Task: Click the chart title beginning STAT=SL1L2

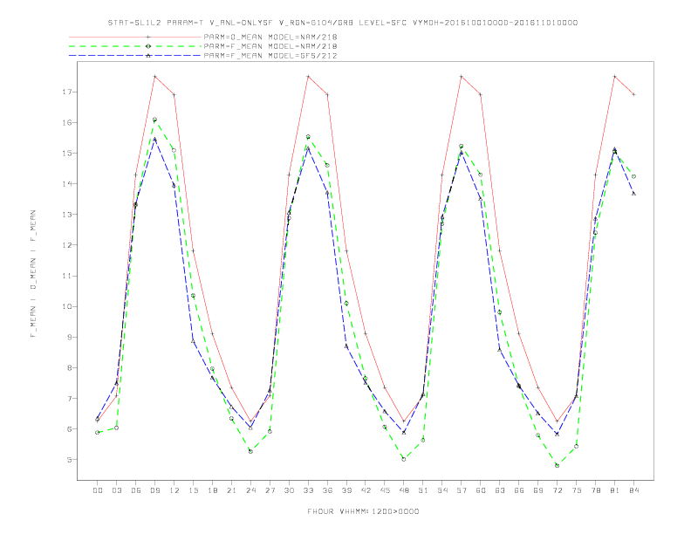Action: point(342,23)
